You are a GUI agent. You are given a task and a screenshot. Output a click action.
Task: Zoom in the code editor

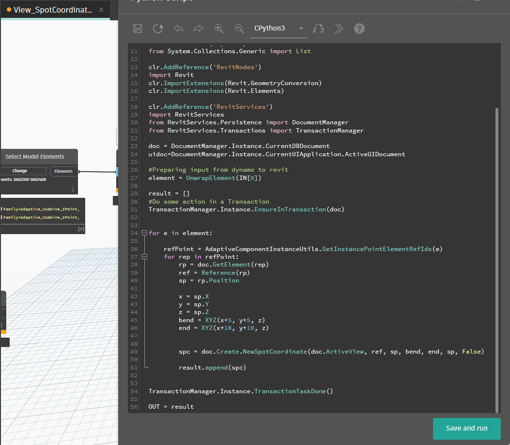(219, 29)
